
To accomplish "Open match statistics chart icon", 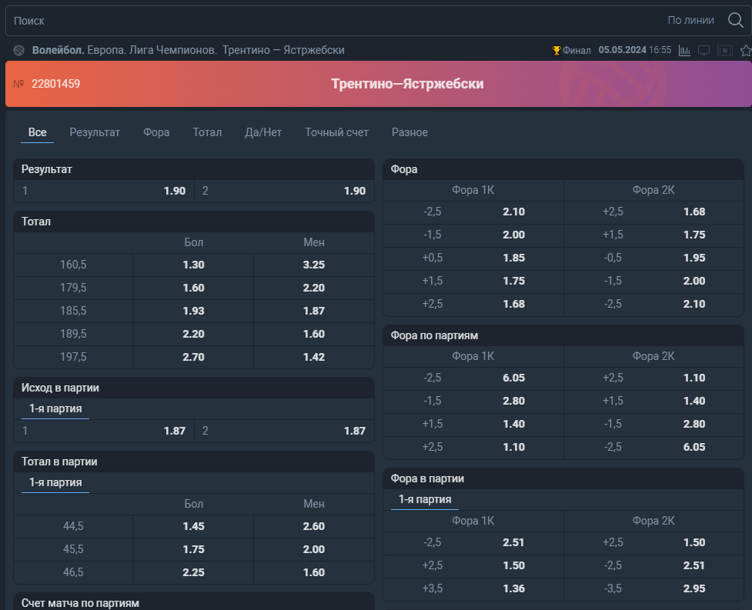I will pos(684,50).
